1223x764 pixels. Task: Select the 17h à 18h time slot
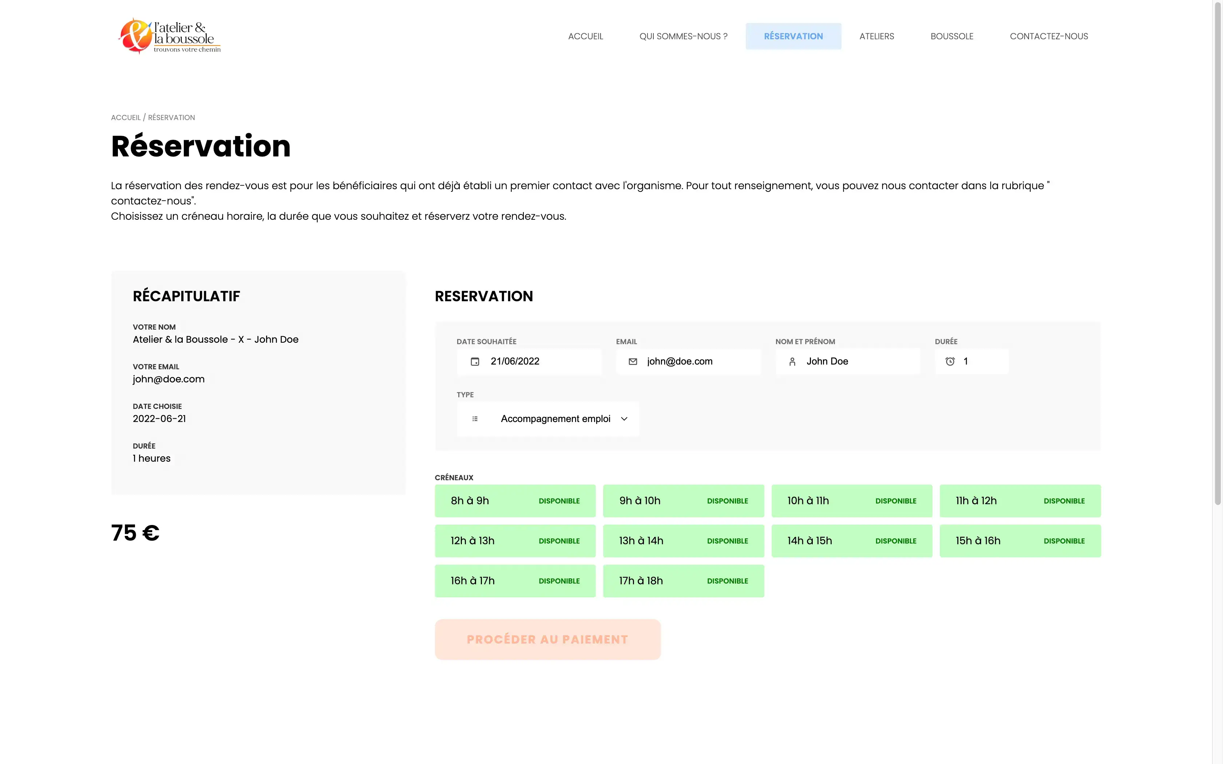(x=683, y=581)
